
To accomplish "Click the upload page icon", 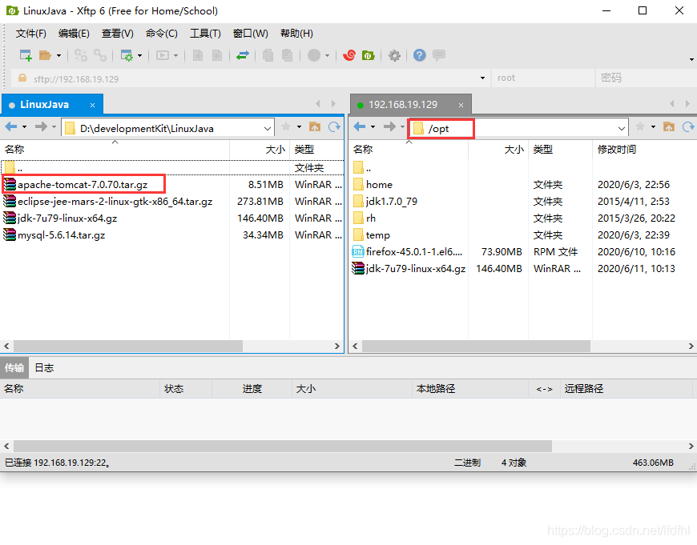I will point(198,55).
